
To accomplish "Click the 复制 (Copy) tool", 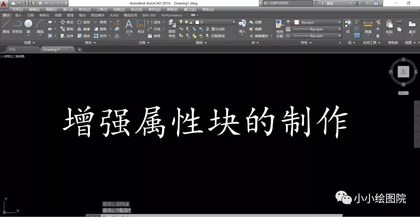I will tap(67, 29).
